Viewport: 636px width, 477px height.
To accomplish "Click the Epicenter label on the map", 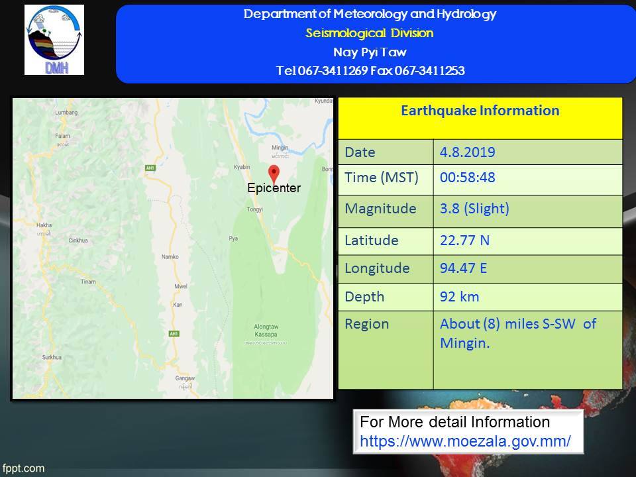I will [x=274, y=188].
